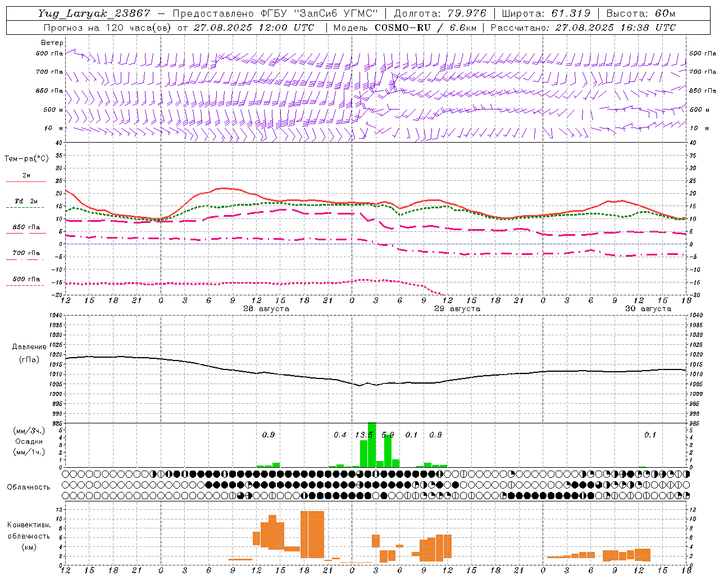
Task: Click the (мм/3ч.) precipitation unit label
Action: point(29,431)
